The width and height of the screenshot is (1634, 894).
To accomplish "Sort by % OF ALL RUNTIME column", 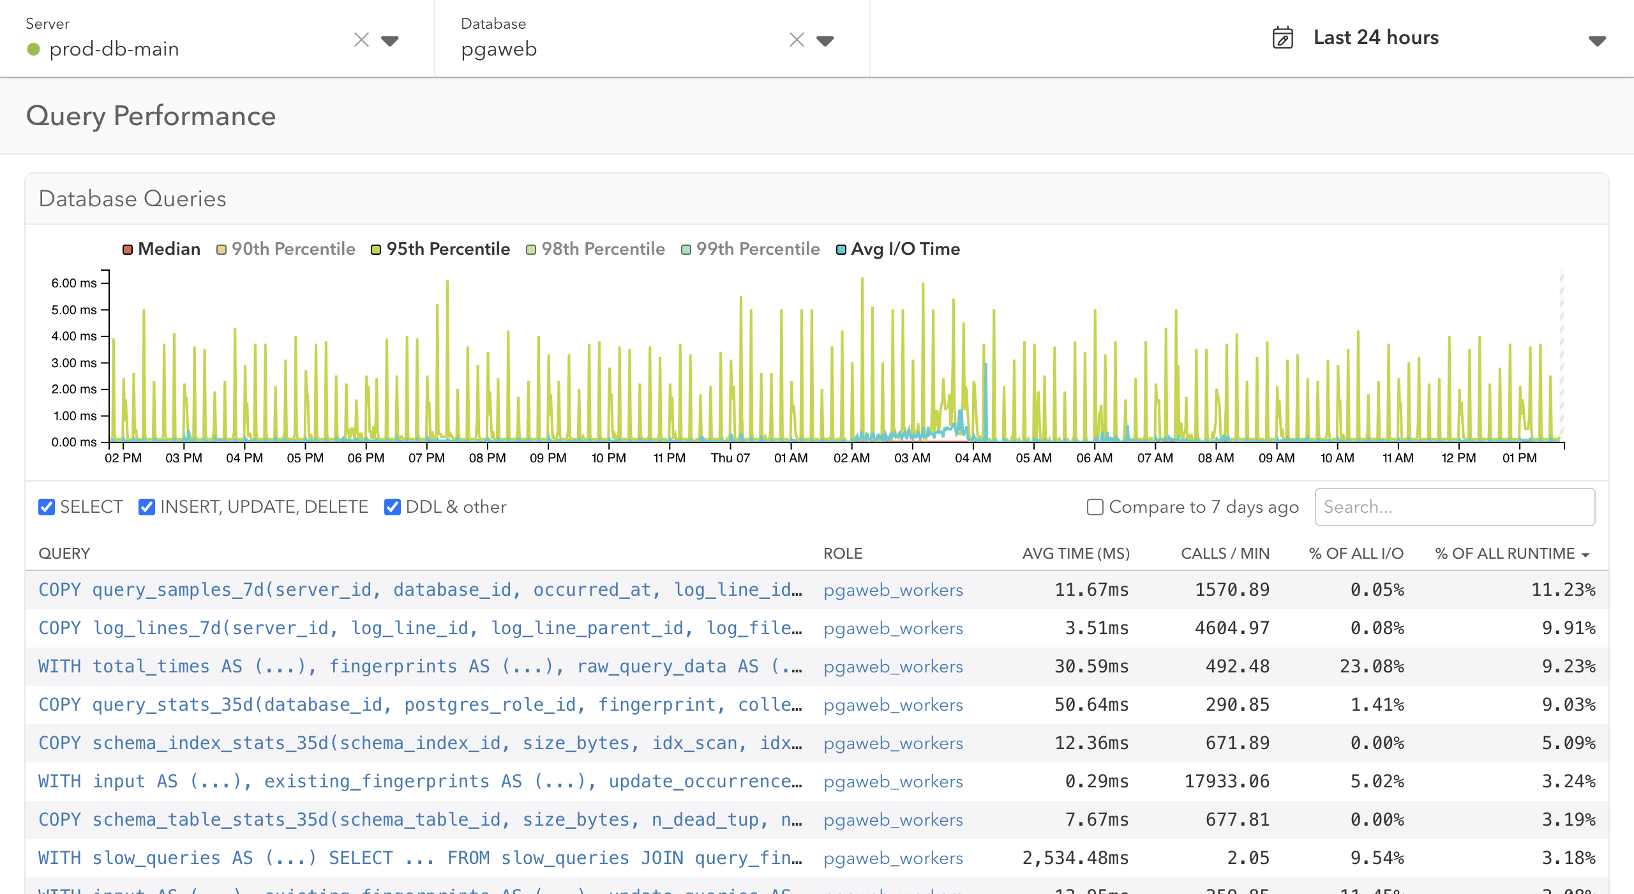I will 1504,554.
